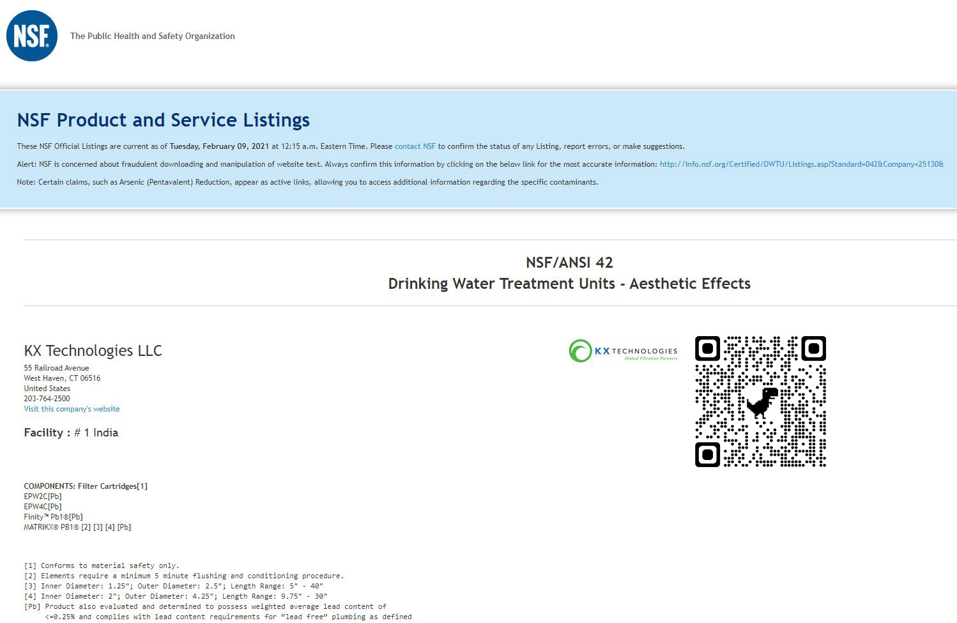Visit this company's website link
The width and height of the screenshot is (957, 623).
pyautogui.click(x=72, y=409)
